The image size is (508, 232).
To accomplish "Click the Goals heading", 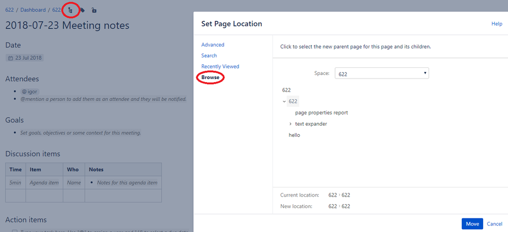I will tap(15, 121).
